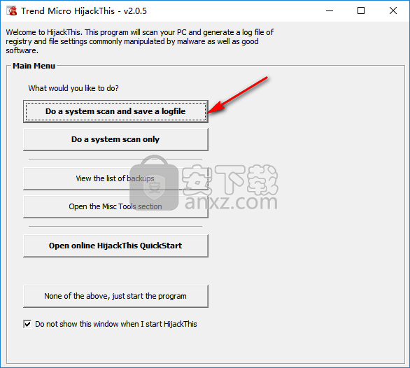Open the Misc Tools section
Screen dimensions: 410x368
coord(115,206)
